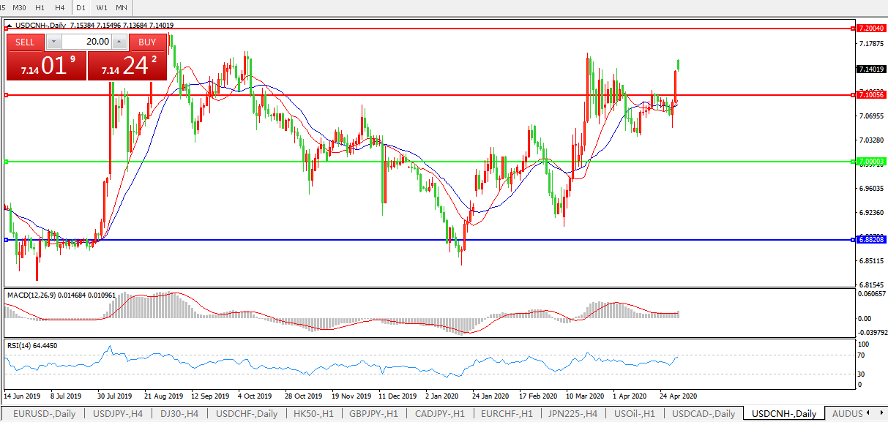Screen dimensions: 888x422
Task: Increase trade volume with the up arrow
Action: 119,42
